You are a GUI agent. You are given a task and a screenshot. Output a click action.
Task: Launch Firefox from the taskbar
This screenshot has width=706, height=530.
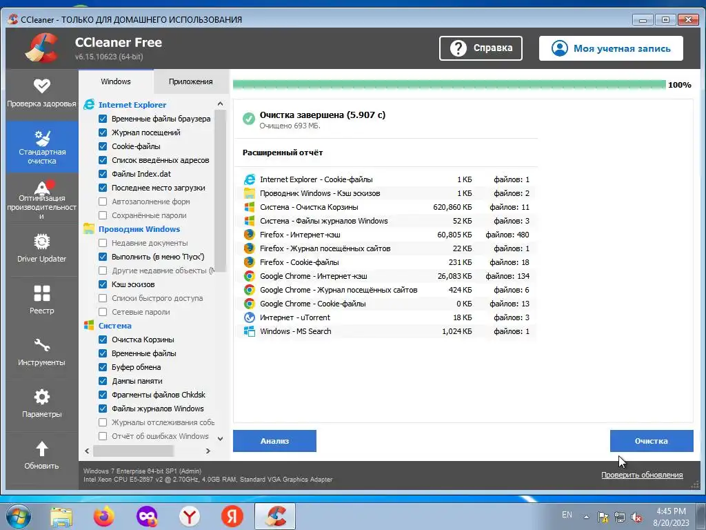[x=104, y=516]
